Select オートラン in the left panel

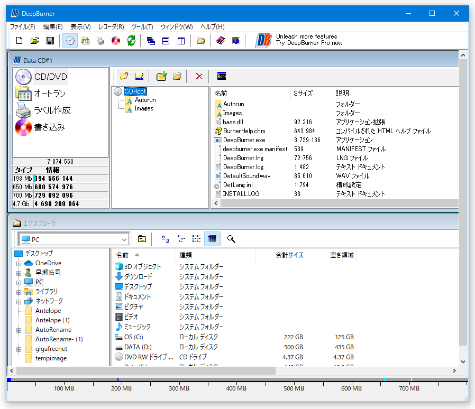pos(40,94)
